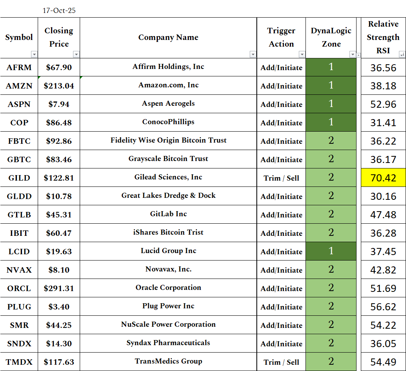Image resolution: width=406 pixels, height=371 pixels.
Task: Open the Company Name filter dropdown
Action: [x=253, y=54]
